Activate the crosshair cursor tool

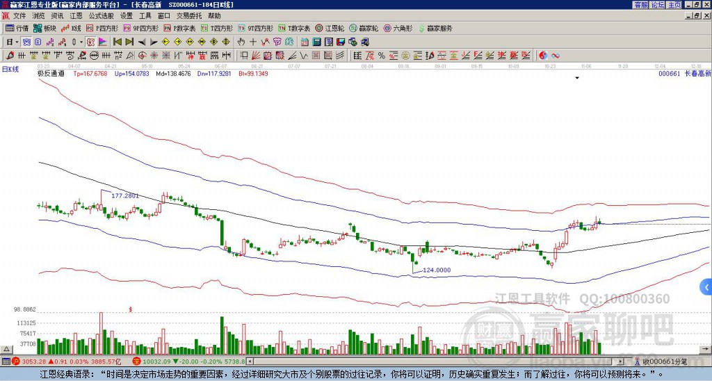253,42
